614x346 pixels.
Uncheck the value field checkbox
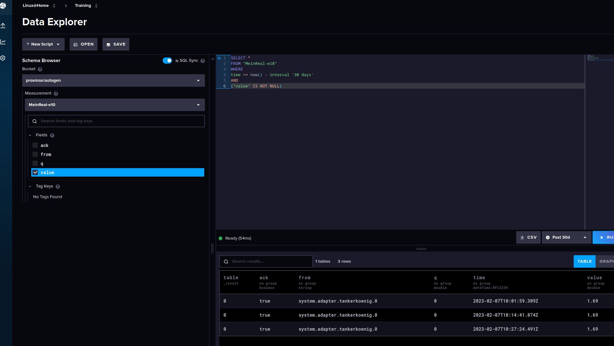click(x=35, y=173)
